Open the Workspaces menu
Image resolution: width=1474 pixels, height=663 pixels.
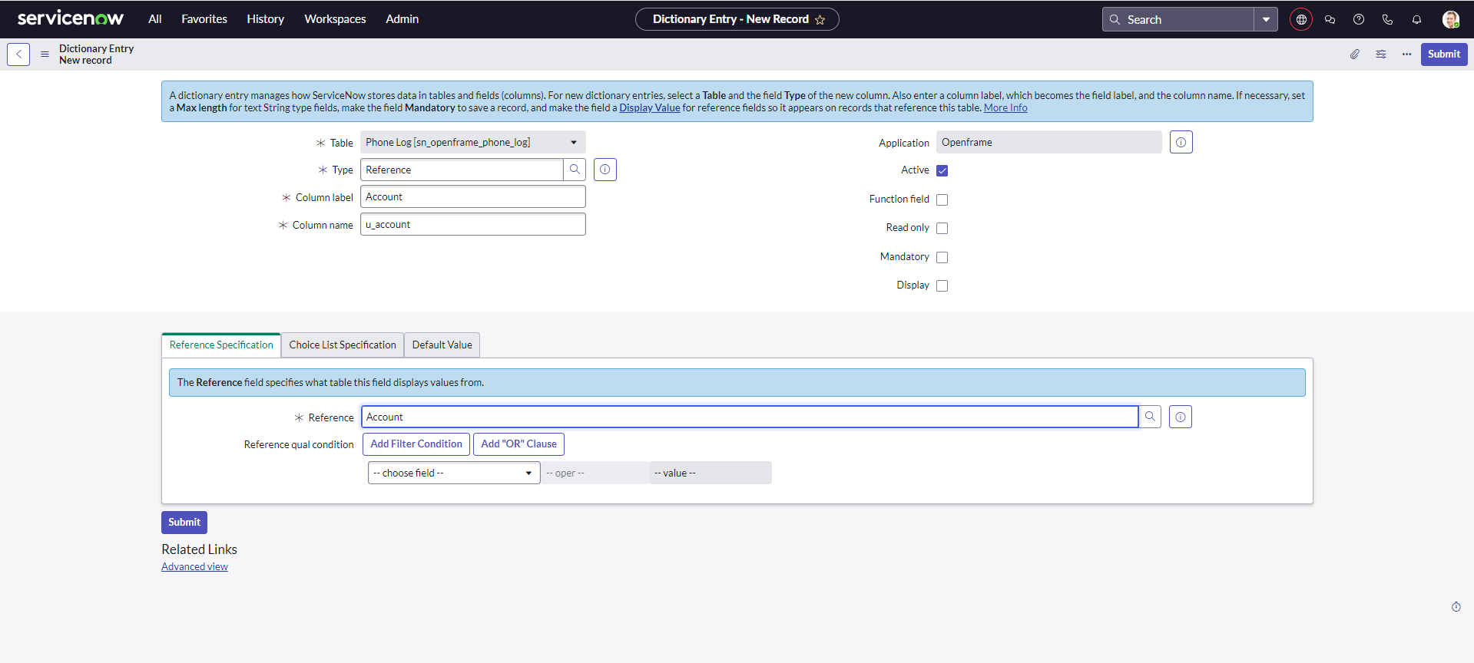pos(335,19)
